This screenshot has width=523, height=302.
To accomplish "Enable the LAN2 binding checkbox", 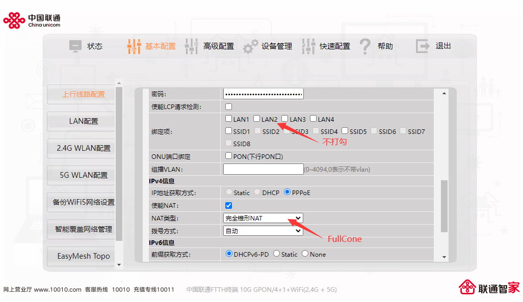I will click(257, 118).
